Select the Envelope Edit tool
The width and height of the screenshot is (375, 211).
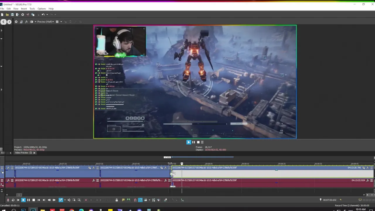pyautogui.click(x=69, y=200)
